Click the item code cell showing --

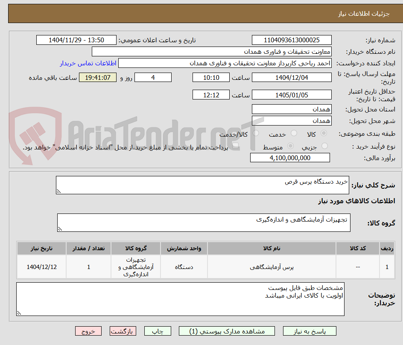click(358, 267)
